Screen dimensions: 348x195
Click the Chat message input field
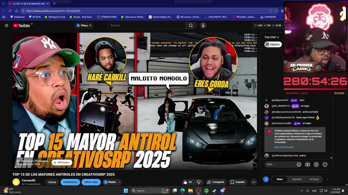[280, 164]
